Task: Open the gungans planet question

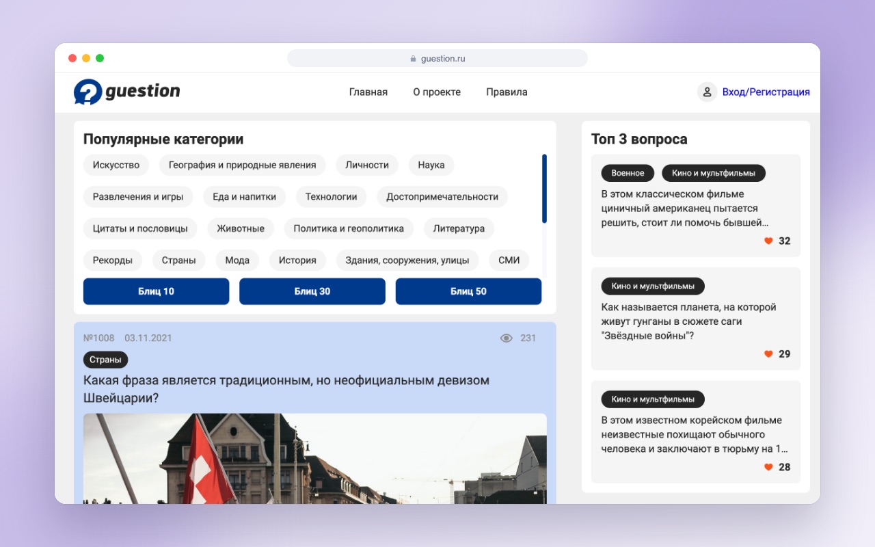Action: (x=689, y=321)
